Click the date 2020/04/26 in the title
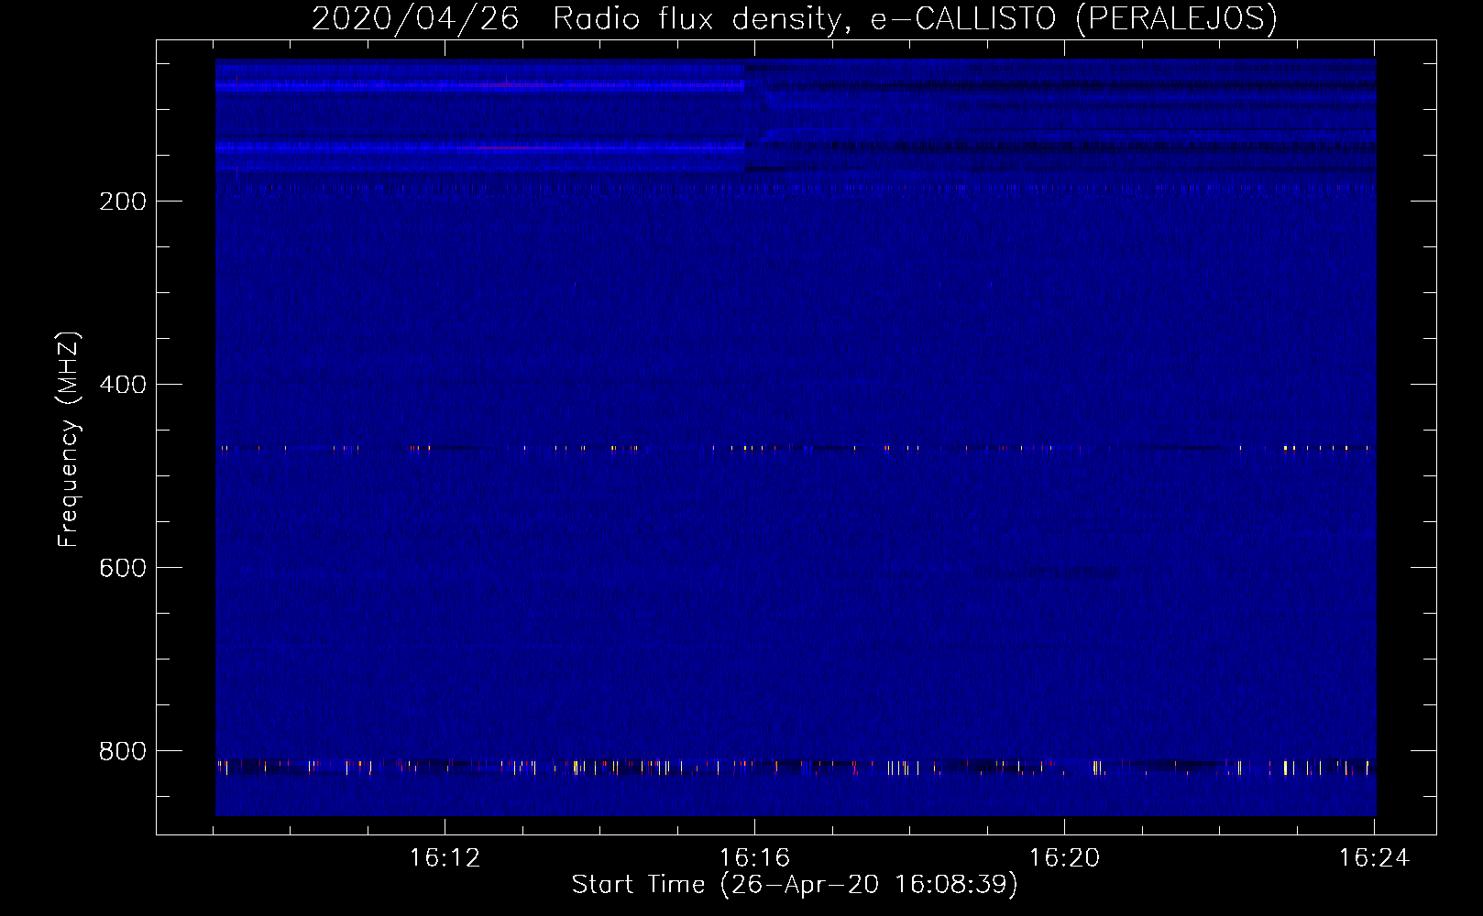The height and width of the screenshot is (916, 1483). pyautogui.click(x=415, y=18)
